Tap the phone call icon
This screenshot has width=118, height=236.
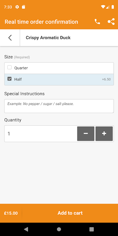[x=97, y=22]
